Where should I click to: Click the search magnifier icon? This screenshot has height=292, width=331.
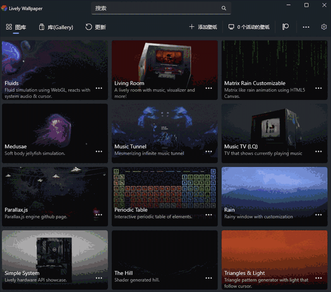point(224,8)
